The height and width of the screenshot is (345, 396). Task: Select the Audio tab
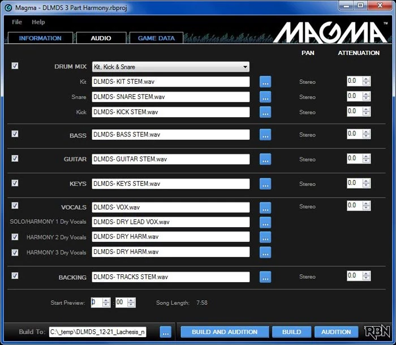click(x=101, y=38)
